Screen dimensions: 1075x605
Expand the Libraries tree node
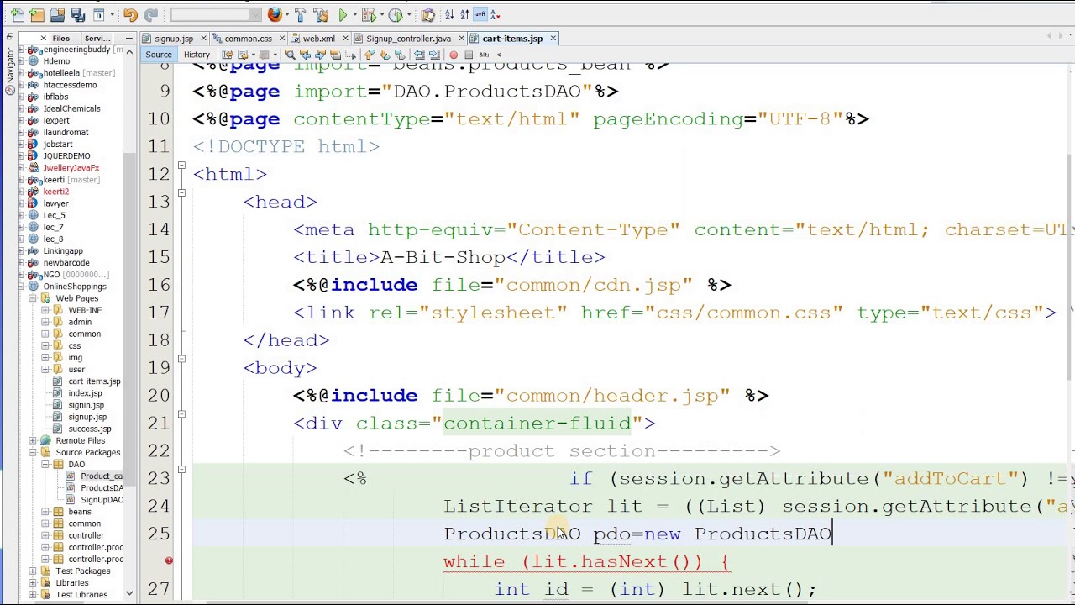33,583
